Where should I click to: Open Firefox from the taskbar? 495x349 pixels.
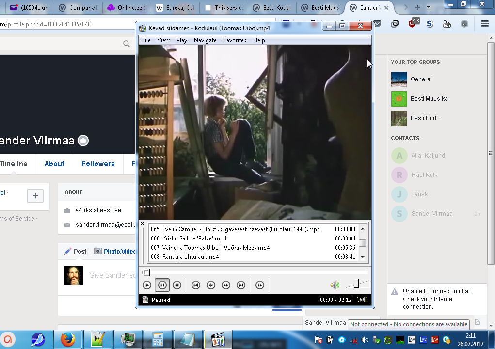pyautogui.click(x=68, y=339)
